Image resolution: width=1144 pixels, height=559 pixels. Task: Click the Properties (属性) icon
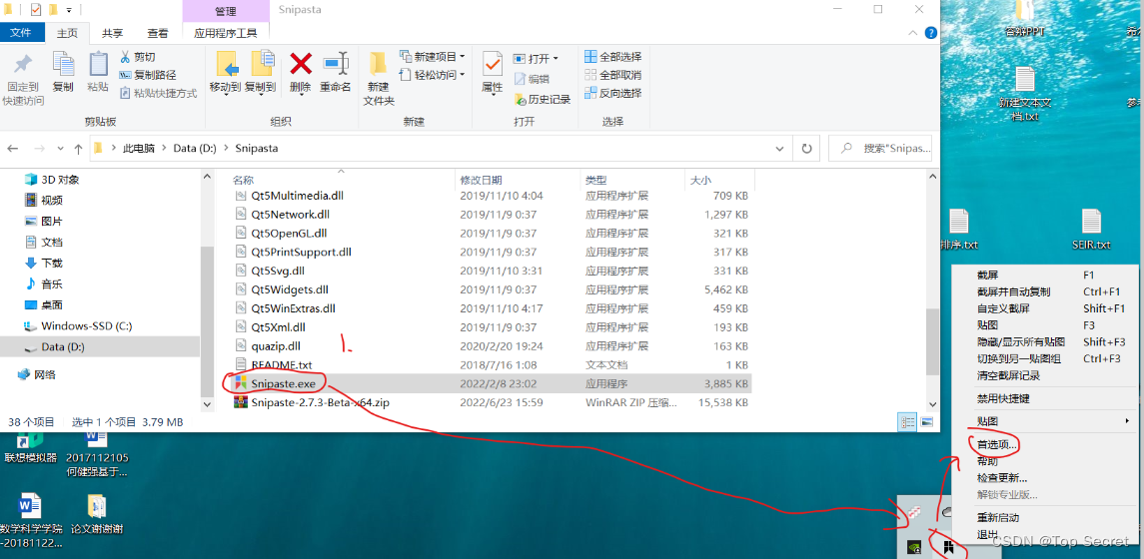tap(493, 64)
